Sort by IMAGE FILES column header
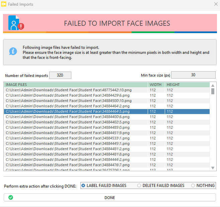The image size is (220, 207). click(76, 85)
